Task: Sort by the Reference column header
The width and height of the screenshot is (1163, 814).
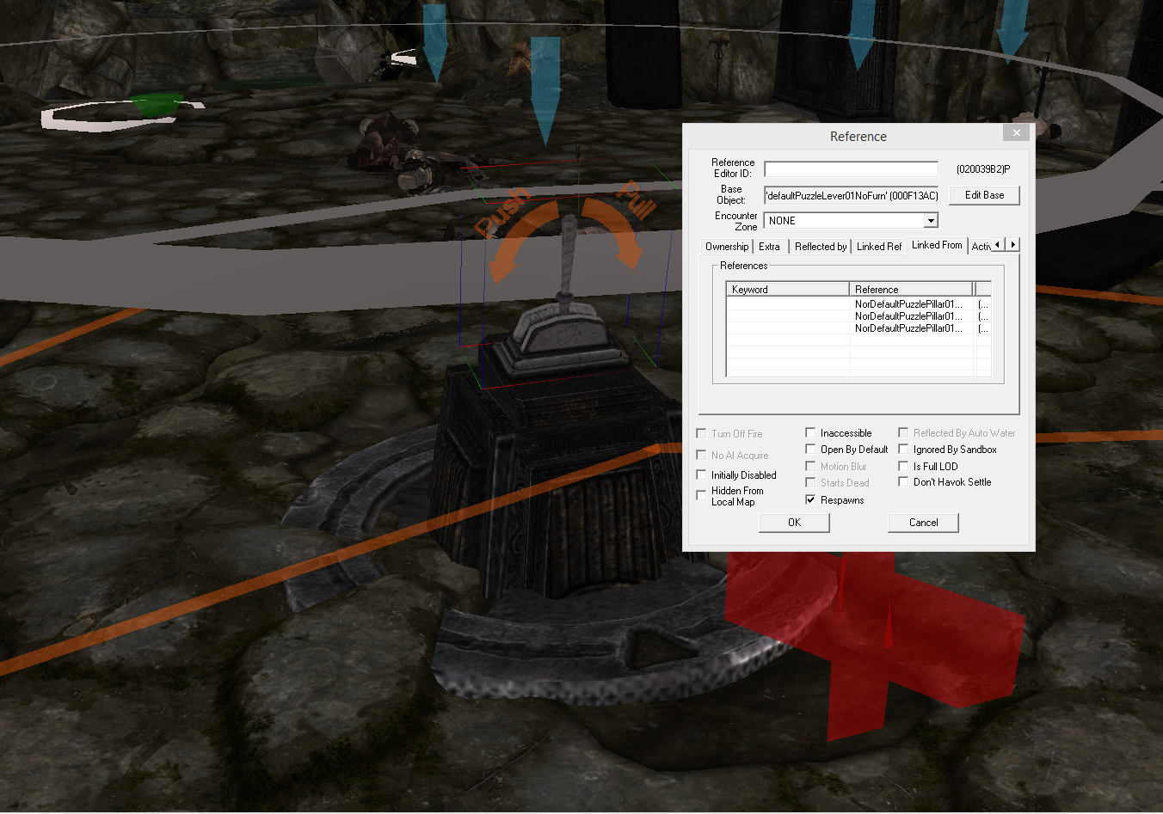Action: tap(911, 289)
